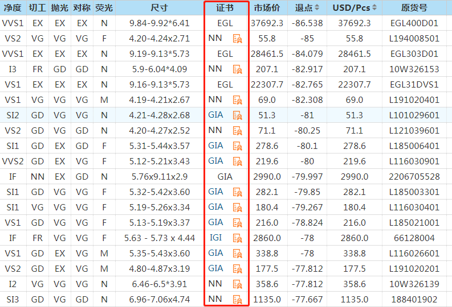
Task: Open certificate icon in row L194008501
Action: (x=237, y=39)
